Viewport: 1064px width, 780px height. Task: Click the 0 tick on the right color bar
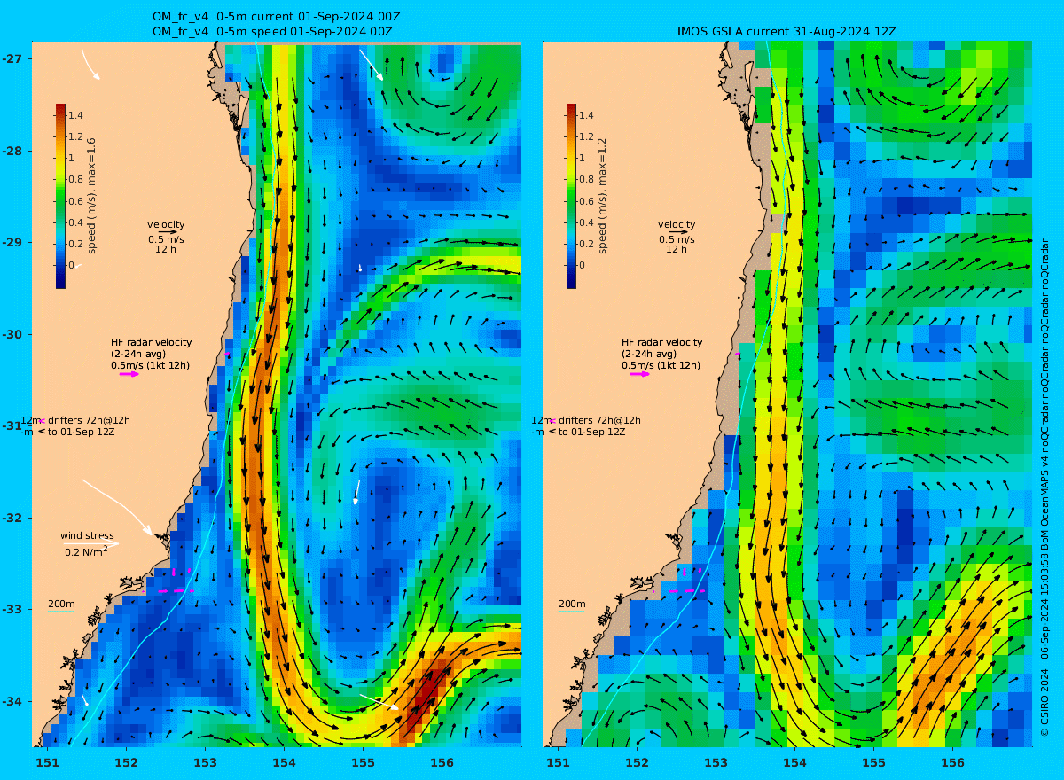point(583,265)
